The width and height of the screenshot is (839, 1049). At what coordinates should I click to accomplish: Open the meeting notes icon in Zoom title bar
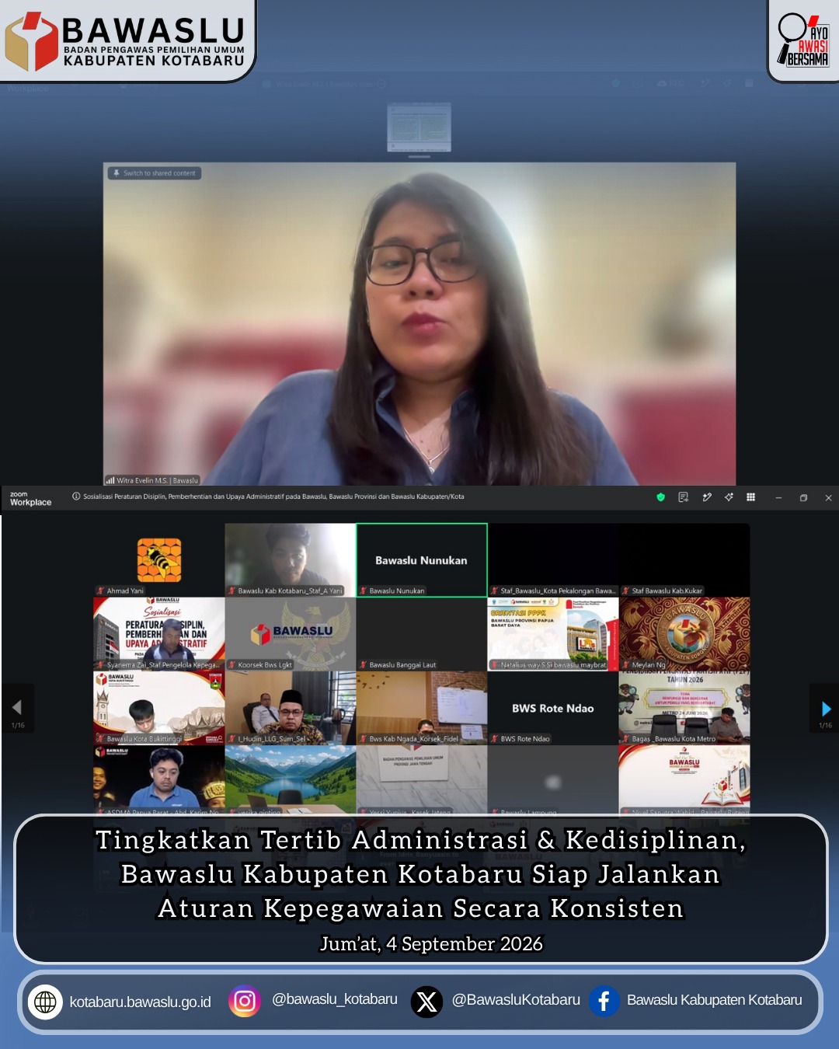[684, 497]
